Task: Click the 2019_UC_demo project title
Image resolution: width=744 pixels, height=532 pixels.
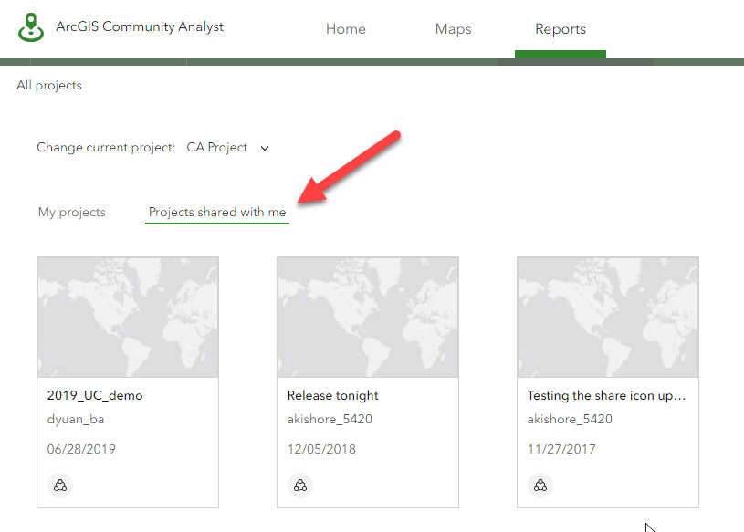Action: pyautogui.click(x=95, y=396)
